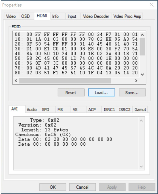
Task: Switch to the Gamut tab
Action: (140, 109)
